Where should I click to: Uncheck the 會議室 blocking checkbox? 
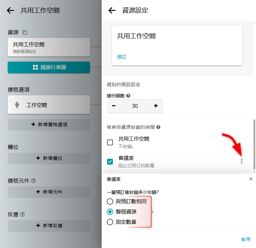coord(110,162)
